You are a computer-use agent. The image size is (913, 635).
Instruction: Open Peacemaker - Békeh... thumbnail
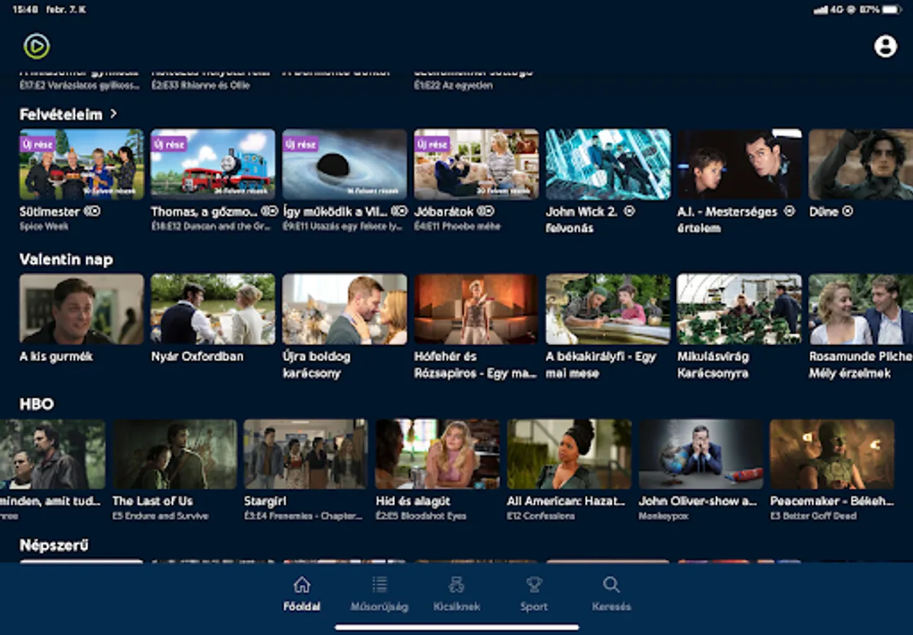tap(832, 454)
